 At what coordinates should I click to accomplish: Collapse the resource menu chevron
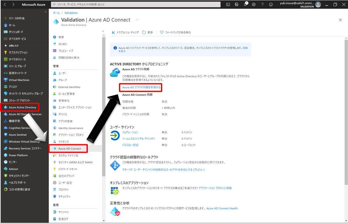[103, 31]
